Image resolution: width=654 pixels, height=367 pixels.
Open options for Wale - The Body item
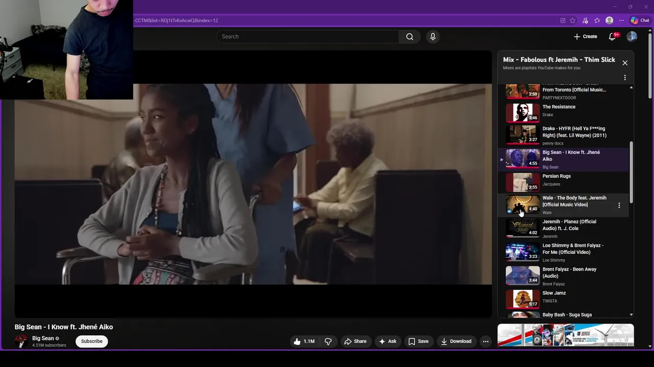point(619,205)
